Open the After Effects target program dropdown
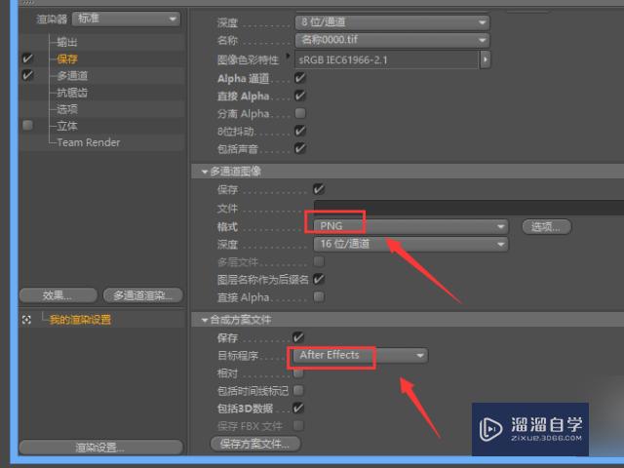Viewport: 624px width, 468px height. coord(360,355)
